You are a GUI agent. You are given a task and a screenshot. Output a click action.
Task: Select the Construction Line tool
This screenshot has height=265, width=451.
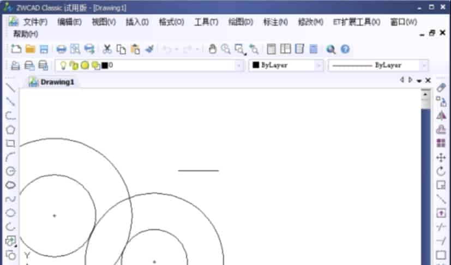11,101
